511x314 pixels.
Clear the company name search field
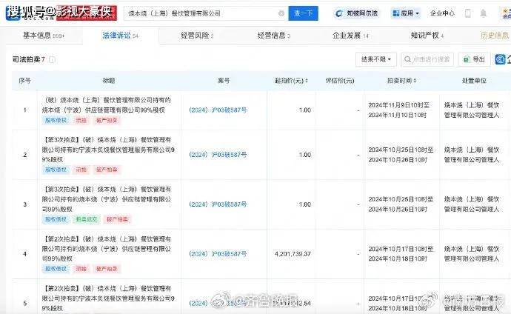[x=281, y=13]
